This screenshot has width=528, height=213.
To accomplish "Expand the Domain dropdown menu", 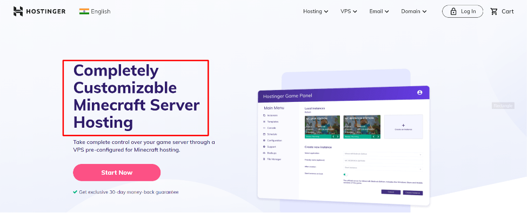I will [x=414, y=11].
